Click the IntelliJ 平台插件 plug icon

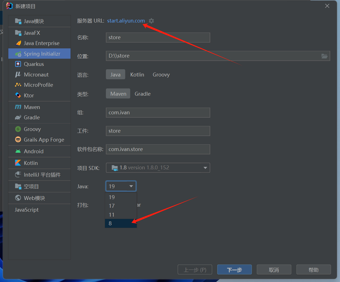click(x=18, y=175)
